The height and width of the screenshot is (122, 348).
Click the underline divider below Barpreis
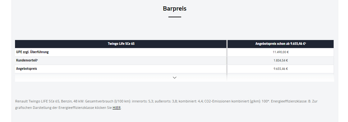pos(175,17)
